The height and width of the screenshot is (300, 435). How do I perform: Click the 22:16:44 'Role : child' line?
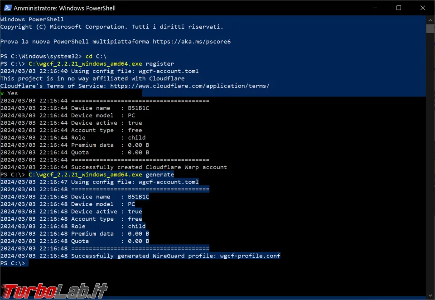pyautogui.click(x=73, y=137)
